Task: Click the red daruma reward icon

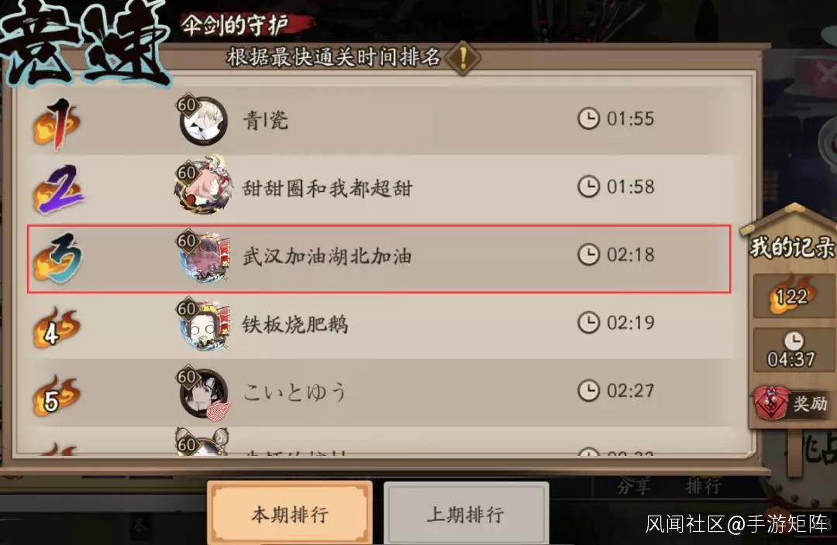Action: pos(771,403)
